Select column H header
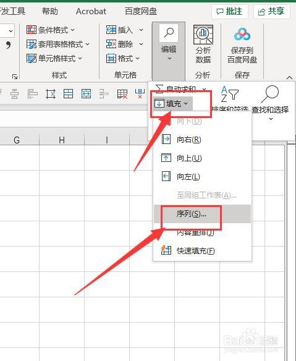The width and height of the screenshot is (296, 361). 62,140
